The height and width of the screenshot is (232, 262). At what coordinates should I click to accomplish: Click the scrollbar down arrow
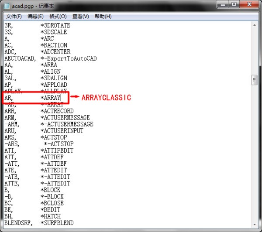pos(254,224)
